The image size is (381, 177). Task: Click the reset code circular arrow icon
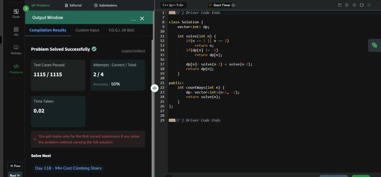361,5
